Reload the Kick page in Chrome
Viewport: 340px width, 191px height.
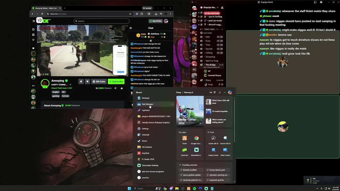click(42, 14)
